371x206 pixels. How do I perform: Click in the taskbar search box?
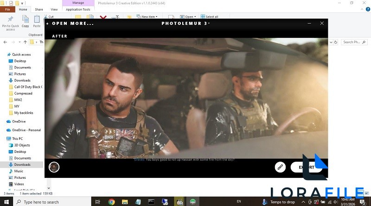pyautogui.click(x=51, y=202)
